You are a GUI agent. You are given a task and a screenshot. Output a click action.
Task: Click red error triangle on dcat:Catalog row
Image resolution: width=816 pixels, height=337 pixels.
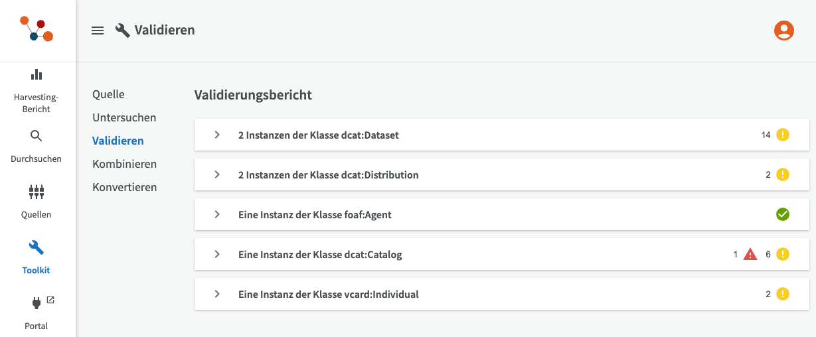pos(750,254)
